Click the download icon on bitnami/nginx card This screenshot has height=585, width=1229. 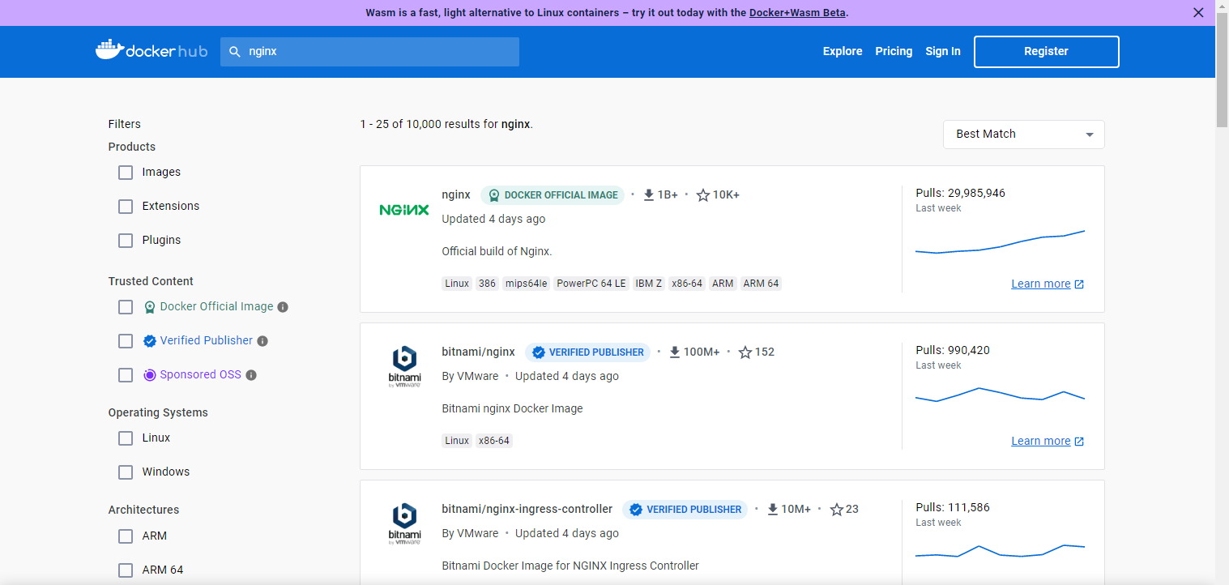[x=675, y=352]
